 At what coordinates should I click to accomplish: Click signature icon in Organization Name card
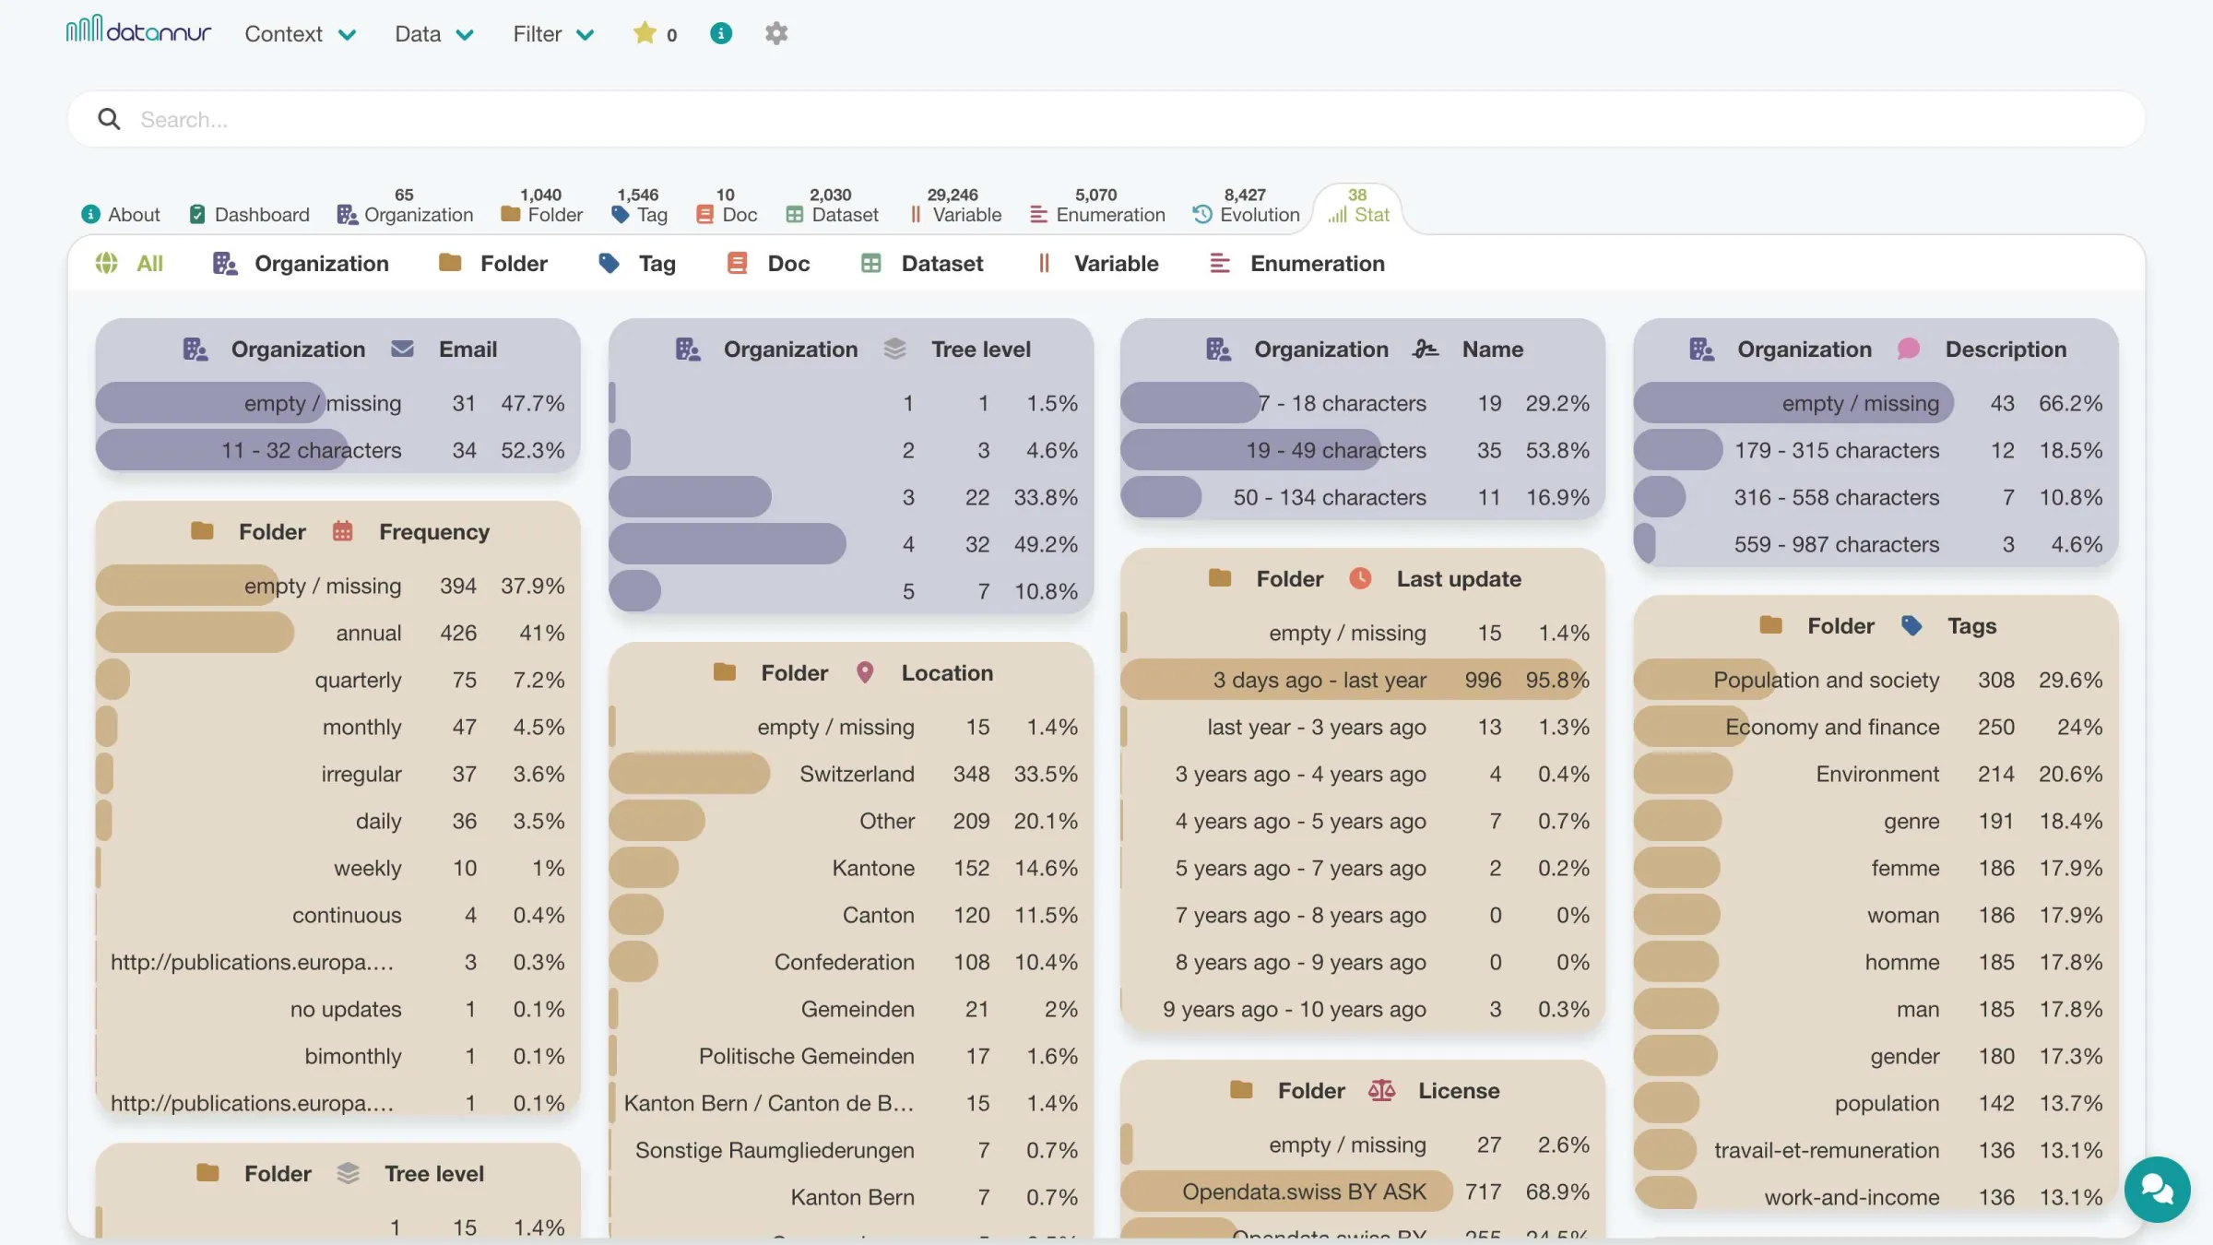tap(1426, 350)
